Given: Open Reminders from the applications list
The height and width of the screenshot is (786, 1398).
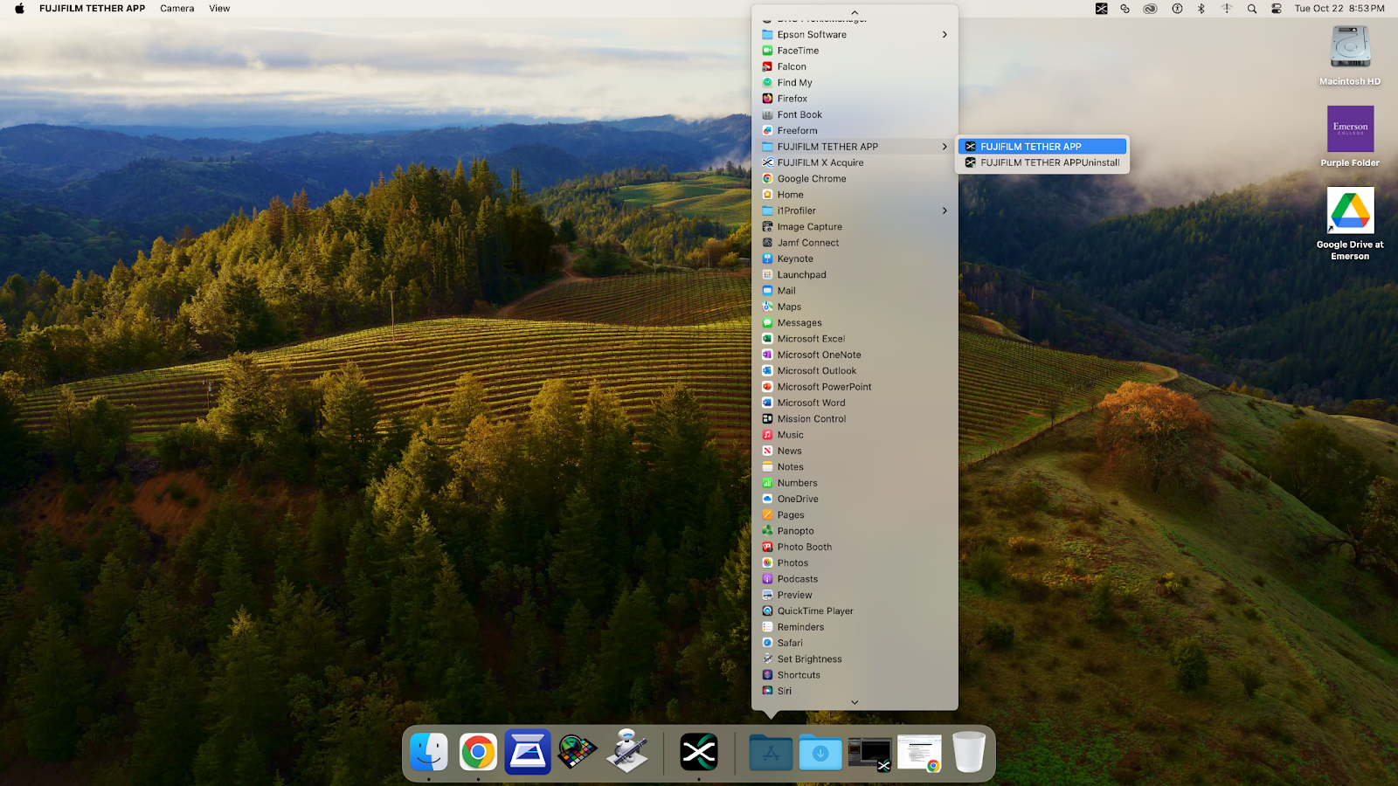Looking at the screenshot, I should (x=855, y=627).
